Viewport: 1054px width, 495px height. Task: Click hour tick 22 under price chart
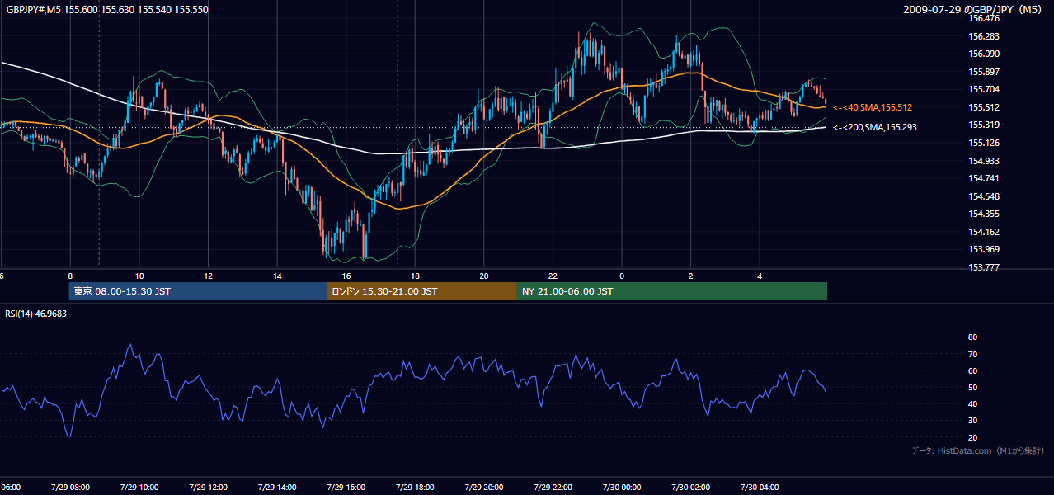click(x=553, y=276)
